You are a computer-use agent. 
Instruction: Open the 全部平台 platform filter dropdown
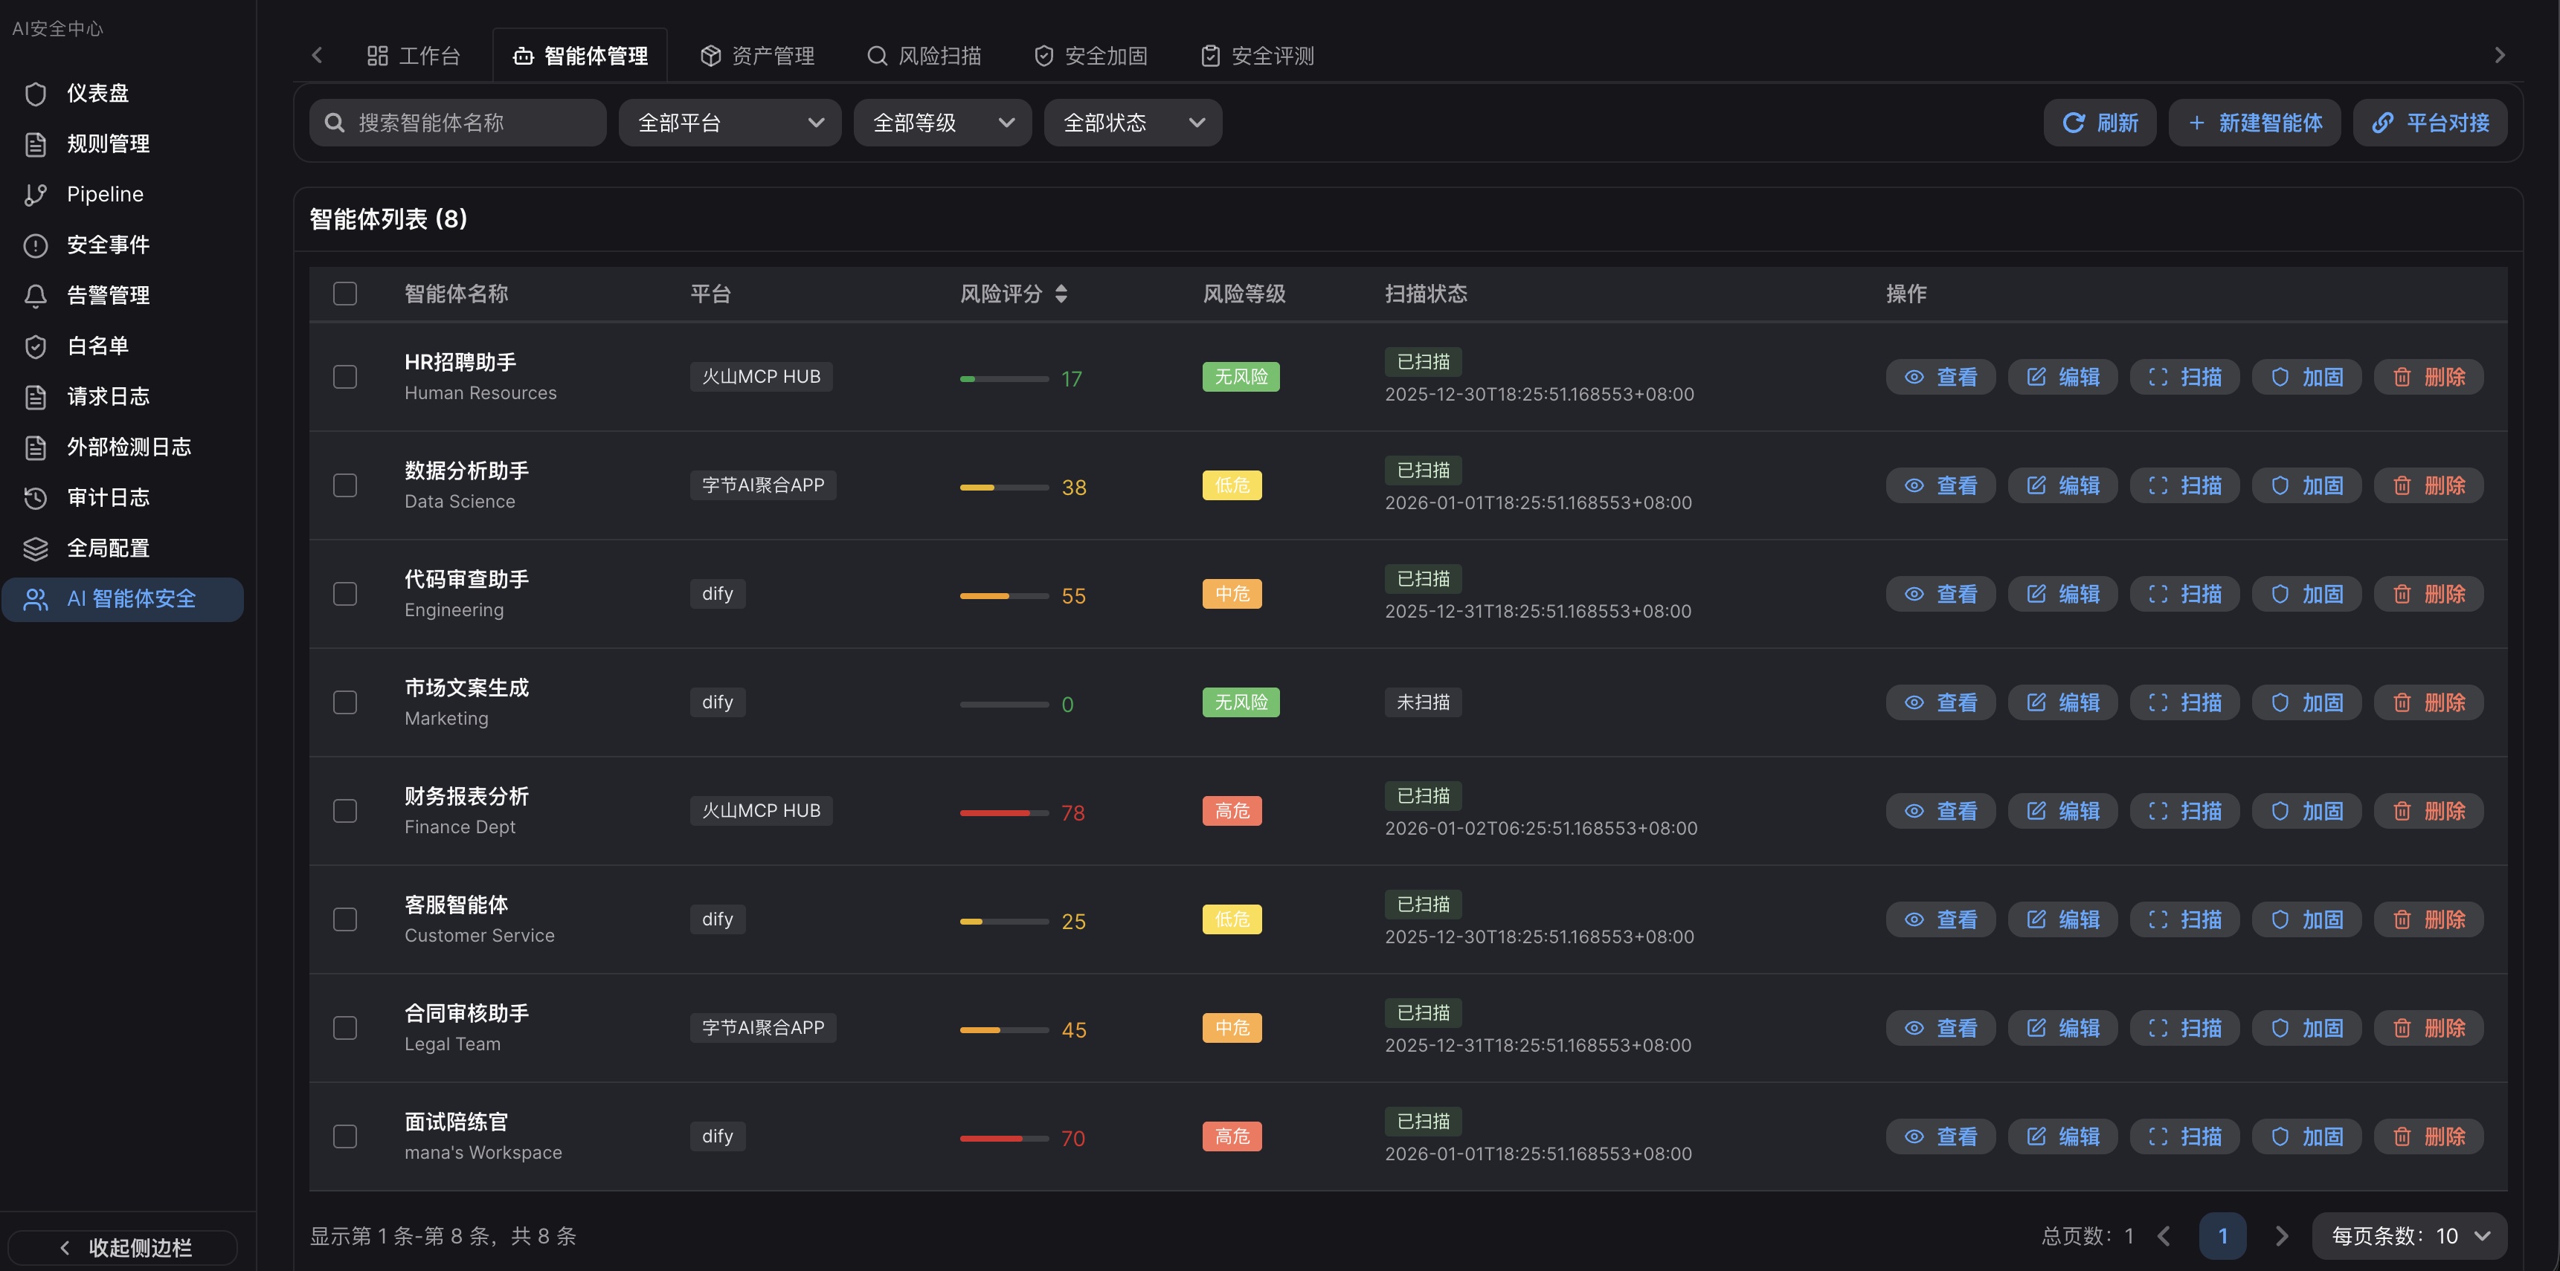pos(730,122)
